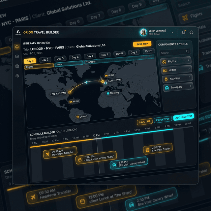211x211 pixels.
Task: Click the cyan afternoon segment of timeline bar
Action: 137,133
